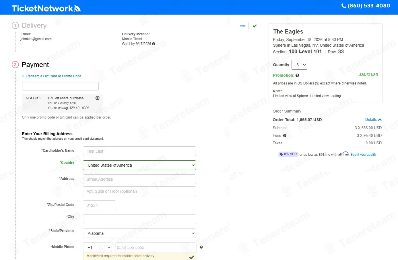Viewport: 398px width, 260px height.
Task: Click the 0% APR Affirm badge
Action: 288,154
